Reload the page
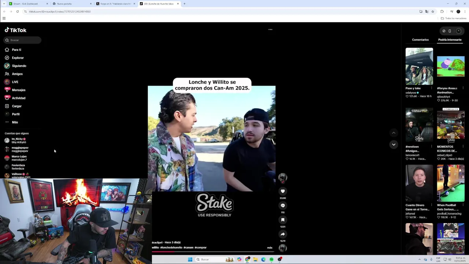 coord(17,11)
